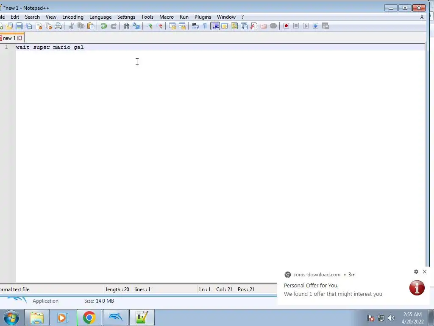
Task: Click Run Macro Multiple Times icon
Action: point(315,26)
